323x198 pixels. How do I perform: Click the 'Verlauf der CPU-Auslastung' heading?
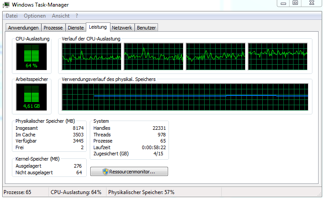91,39
